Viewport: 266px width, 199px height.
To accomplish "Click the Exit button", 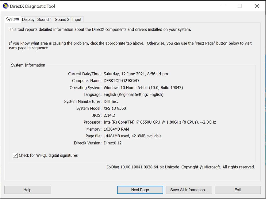I will 237,190.
